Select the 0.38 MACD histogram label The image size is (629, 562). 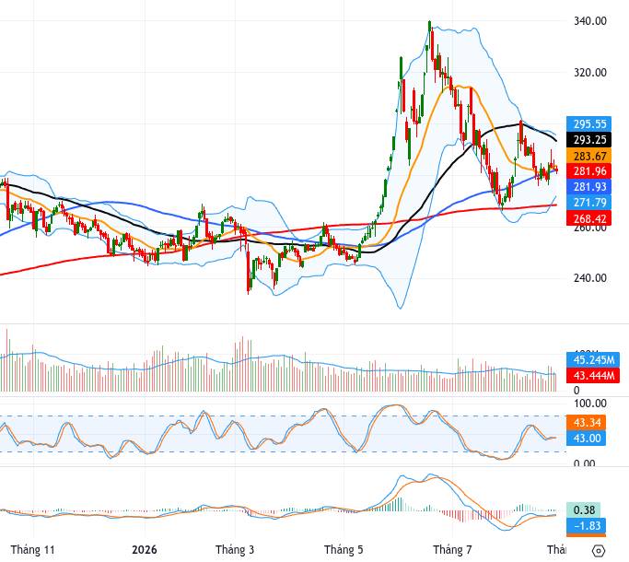click(x=583, y=509)
